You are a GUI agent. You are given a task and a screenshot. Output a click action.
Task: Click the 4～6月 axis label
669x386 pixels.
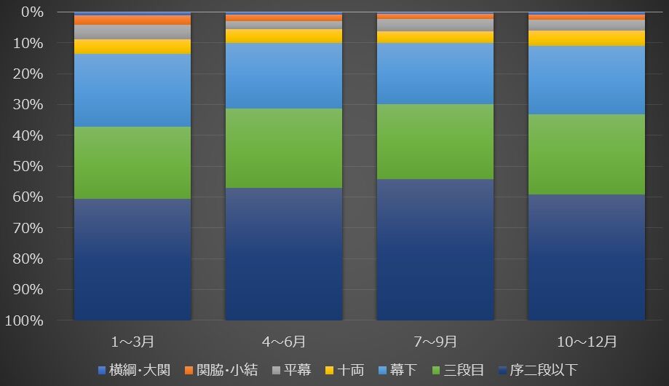click(x=284, y=342)
